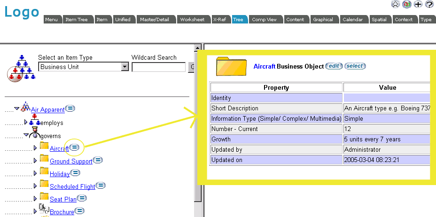The width and height of the screenshot is (436, 217).
Task: Click the details icon beside Holiday
Action: click(x=75, y=173)
